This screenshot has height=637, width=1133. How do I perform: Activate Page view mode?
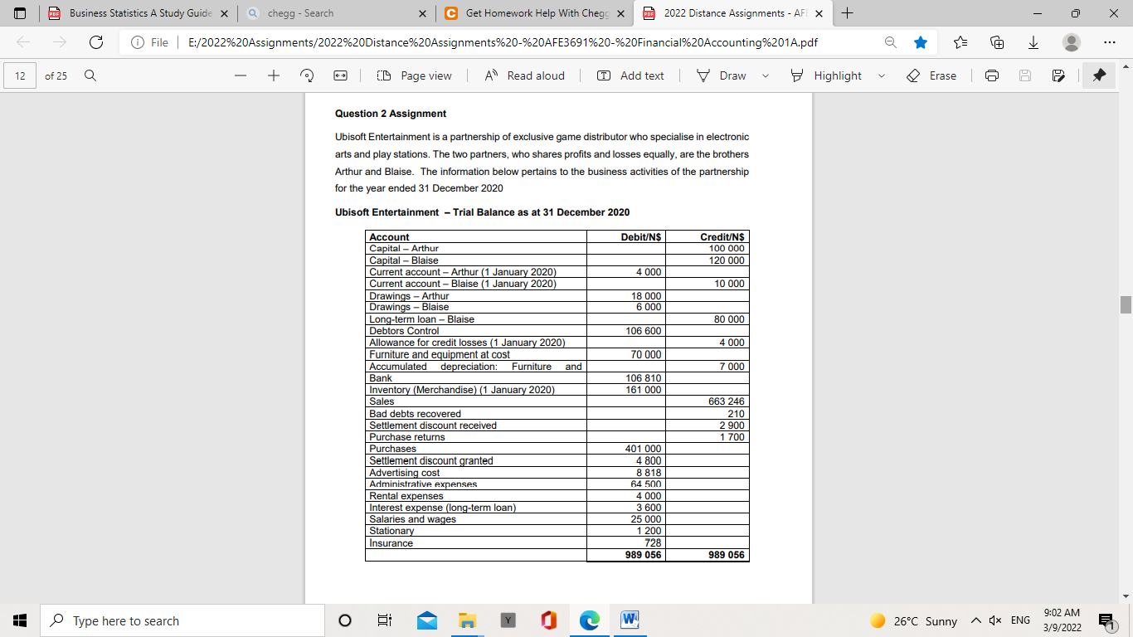(415, 75)
